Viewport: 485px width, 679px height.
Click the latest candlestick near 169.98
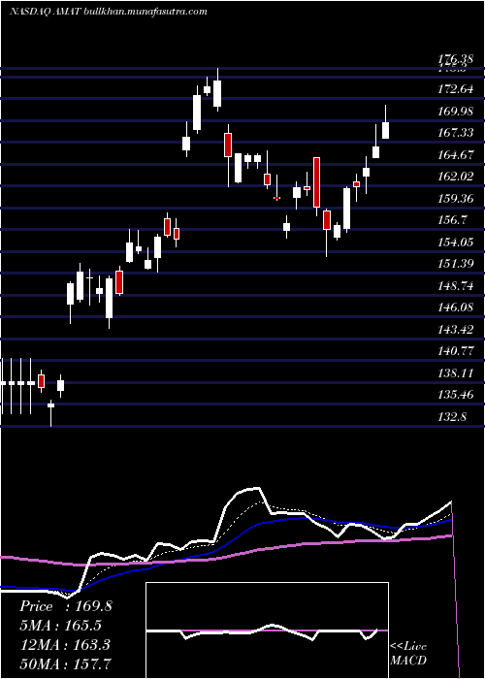tap(385, 122)
